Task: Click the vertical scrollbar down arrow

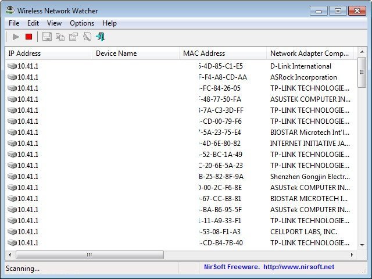Action: pos(362,245)
